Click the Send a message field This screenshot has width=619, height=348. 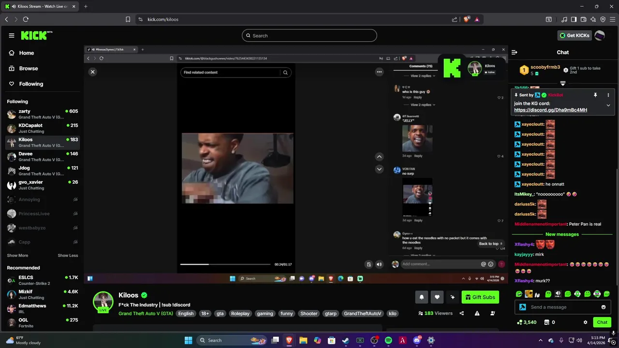563,307
